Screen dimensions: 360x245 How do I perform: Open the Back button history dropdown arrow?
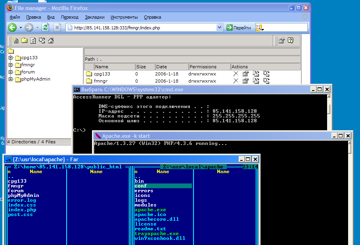point(20,27)
